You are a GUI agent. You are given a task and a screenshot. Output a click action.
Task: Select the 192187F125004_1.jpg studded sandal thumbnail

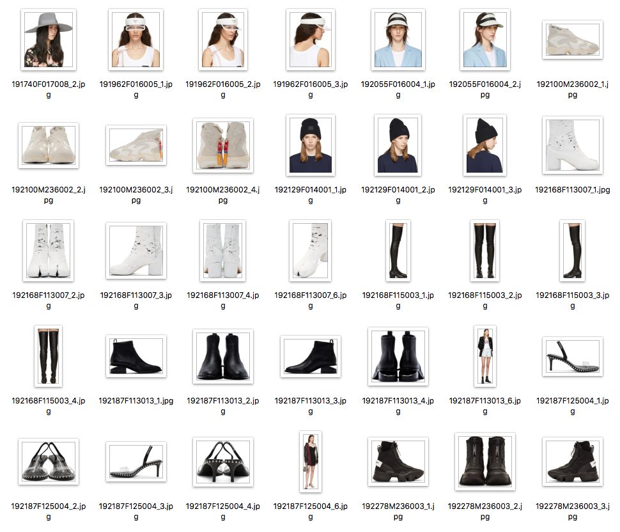(572, 356)
